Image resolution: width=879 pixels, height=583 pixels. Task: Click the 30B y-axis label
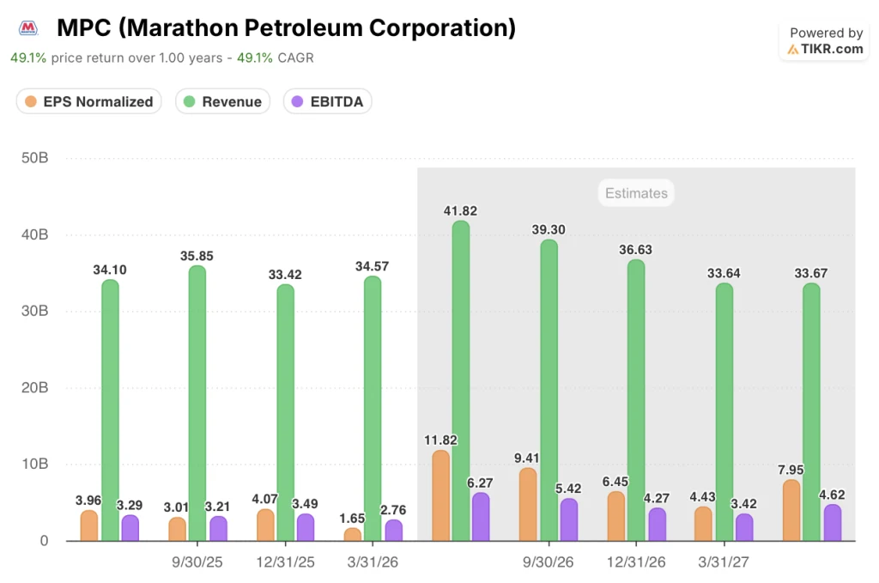pos(34,311)
